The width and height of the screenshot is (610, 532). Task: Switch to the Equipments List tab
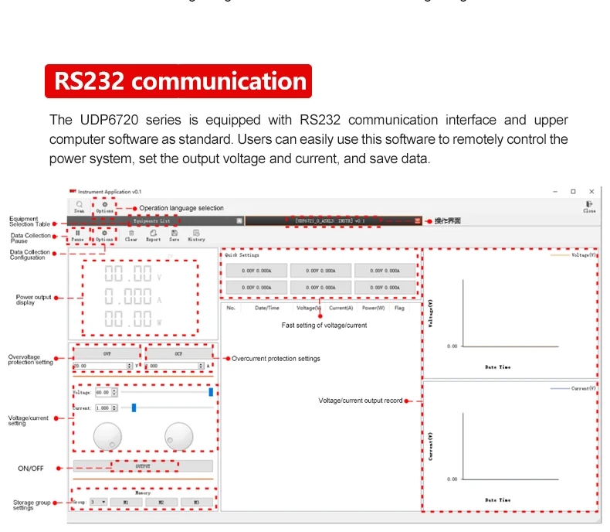click(x=155, y=221)
